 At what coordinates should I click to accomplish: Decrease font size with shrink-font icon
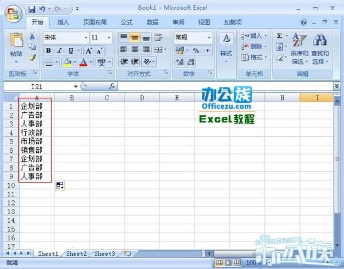pos(99,51)
